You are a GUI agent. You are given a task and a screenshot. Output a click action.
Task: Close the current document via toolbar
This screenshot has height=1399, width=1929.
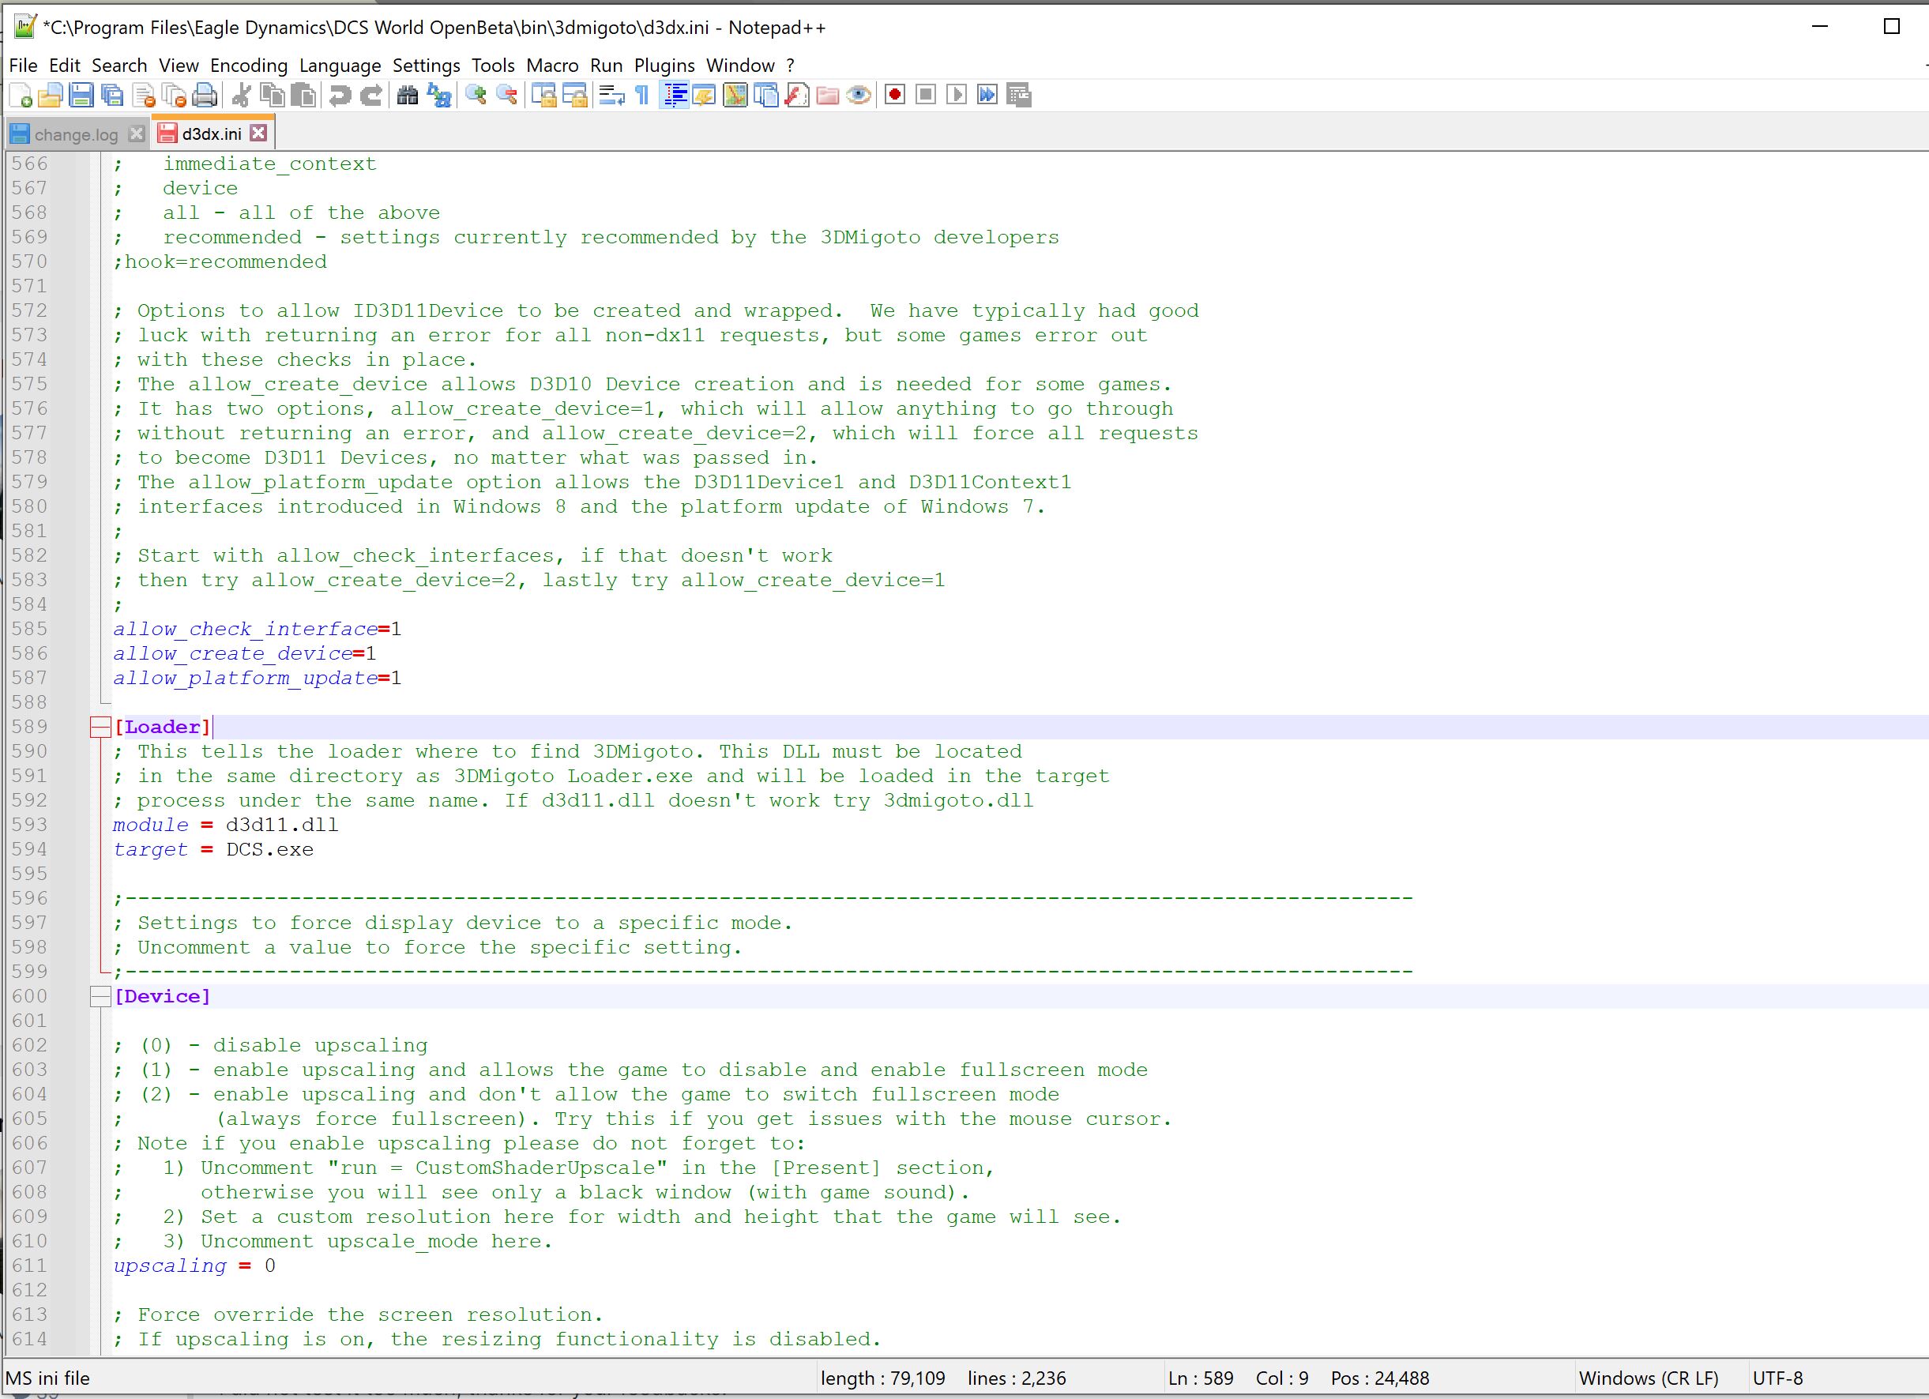(x=144, y=96)
